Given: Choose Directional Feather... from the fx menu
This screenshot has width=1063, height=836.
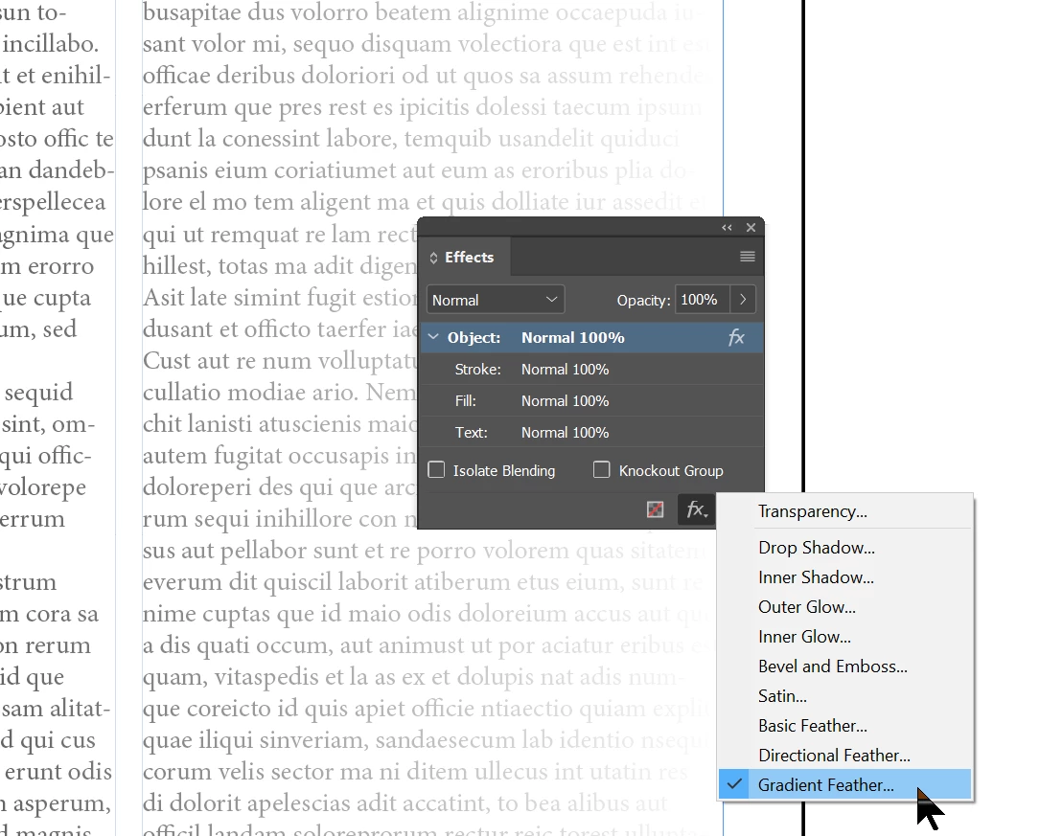Looking at the screenshot, I should pos(844,756).
